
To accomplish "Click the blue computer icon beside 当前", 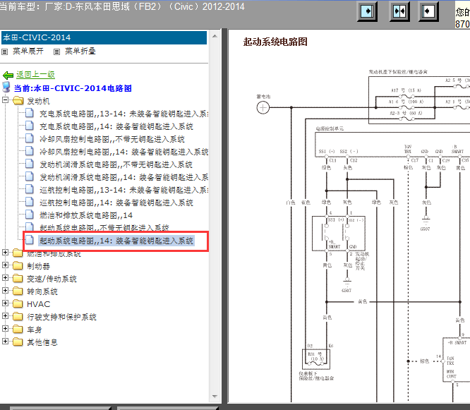I will 6,88.
